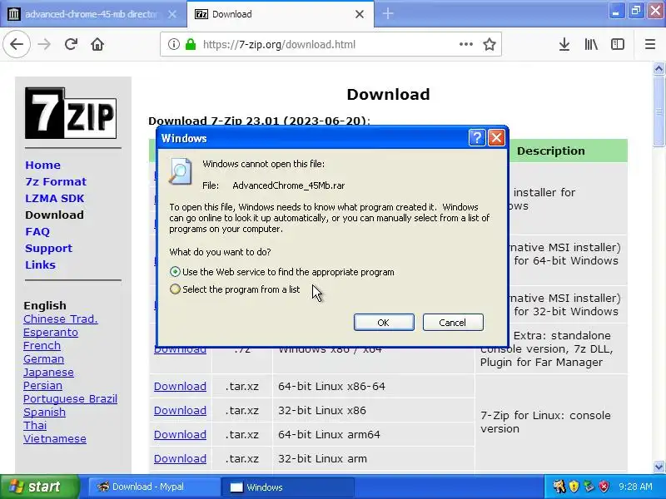This screenshot has width=666, height=499.
Task: Switch language to Japanese
Action: click(x=48, y=372)
